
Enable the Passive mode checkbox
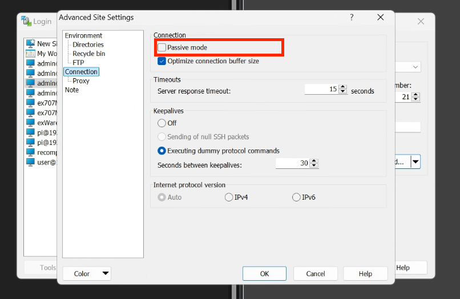click(162, 47)
